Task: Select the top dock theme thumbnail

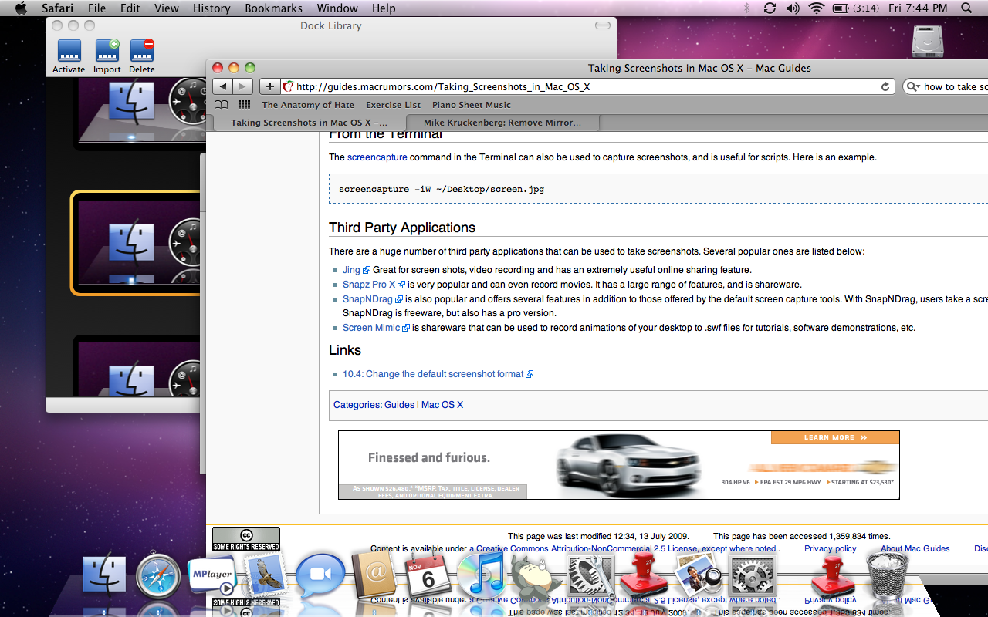Action: (x=137, y=114)
